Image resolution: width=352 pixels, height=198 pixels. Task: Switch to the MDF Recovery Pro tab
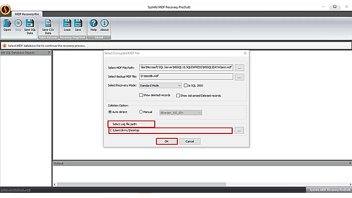[27, 14]
